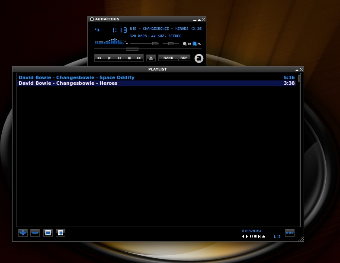Click playlist mini play button
The width and height of the screenshot is (340, 263).
(247, 237)
